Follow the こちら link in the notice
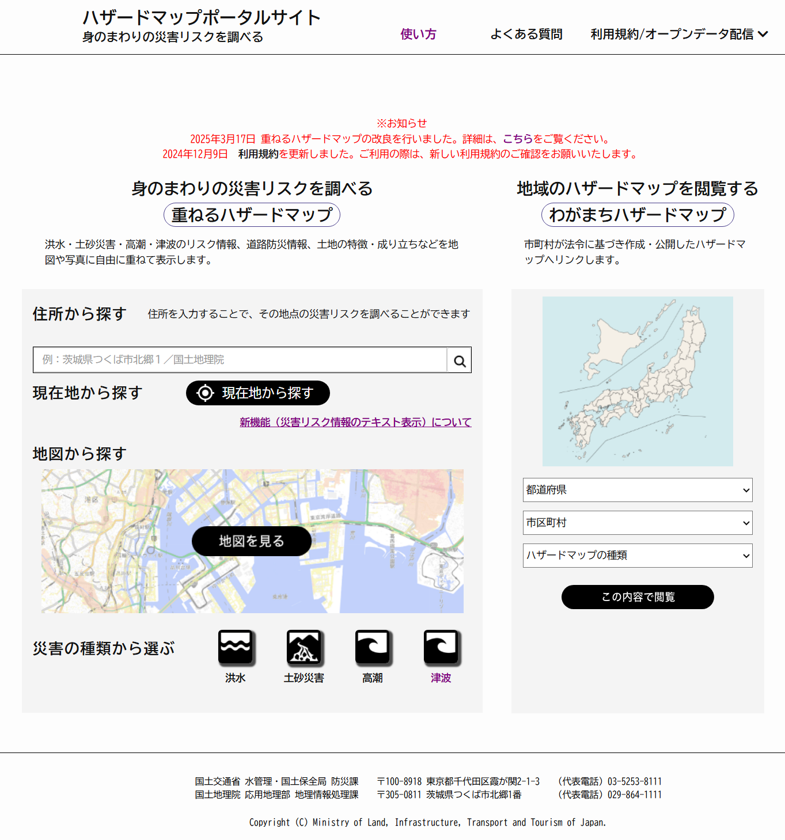The image size is (785, 840). [518, 139]
